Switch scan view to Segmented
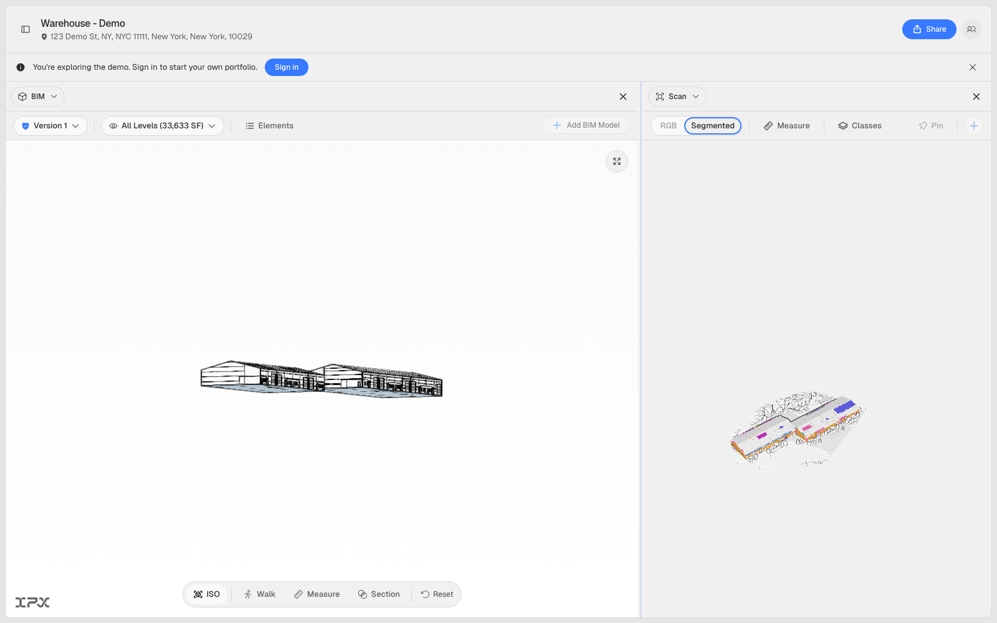 (713, 126)
